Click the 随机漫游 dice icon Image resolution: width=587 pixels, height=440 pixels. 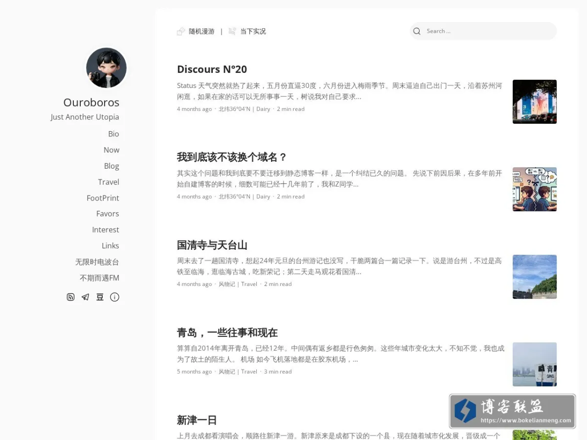(181, 31)
